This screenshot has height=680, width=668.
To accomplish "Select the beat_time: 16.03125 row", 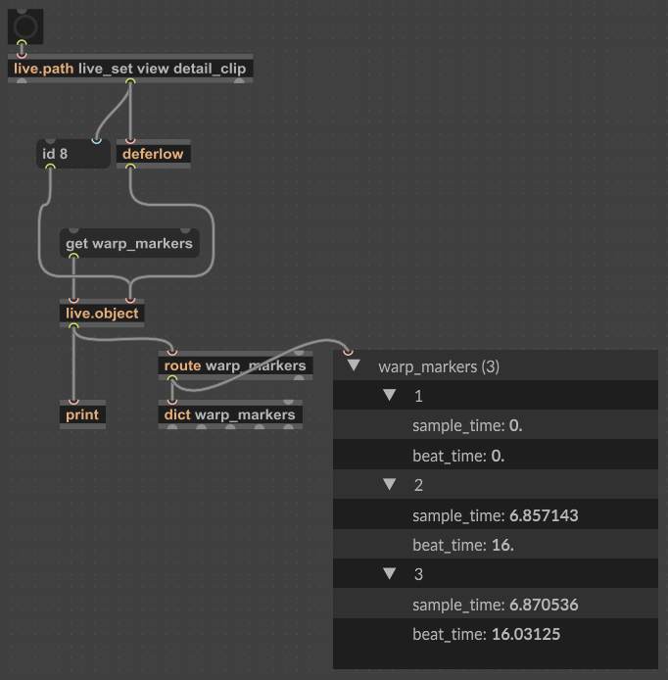I will click(x=500, y=634).
